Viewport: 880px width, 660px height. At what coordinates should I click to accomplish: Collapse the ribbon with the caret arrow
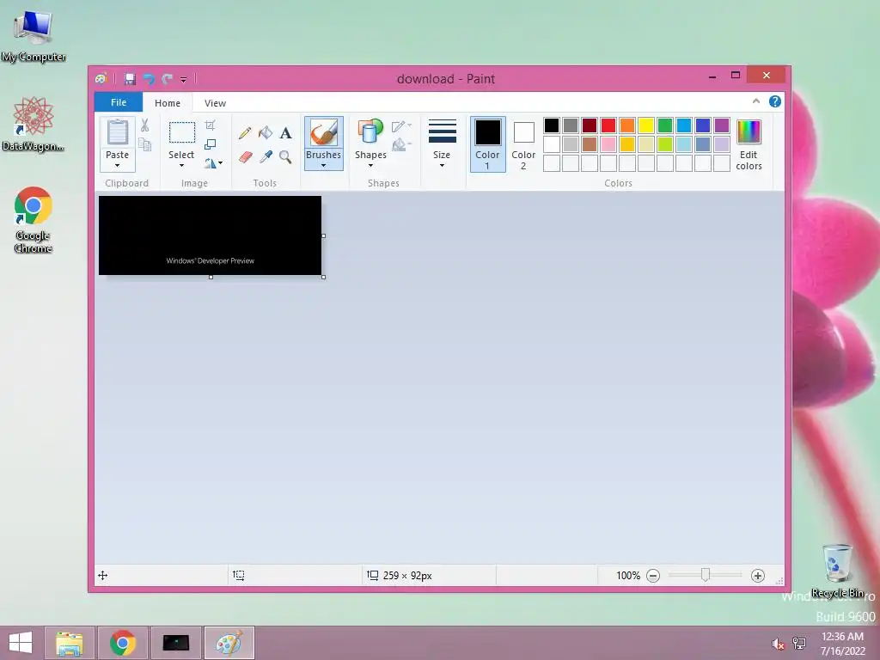756,101
